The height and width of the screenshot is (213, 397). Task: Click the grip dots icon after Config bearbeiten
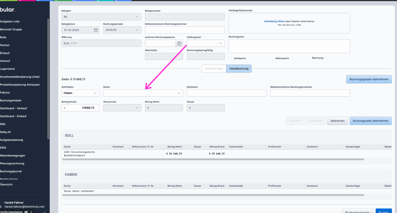(x=31, y=212)
